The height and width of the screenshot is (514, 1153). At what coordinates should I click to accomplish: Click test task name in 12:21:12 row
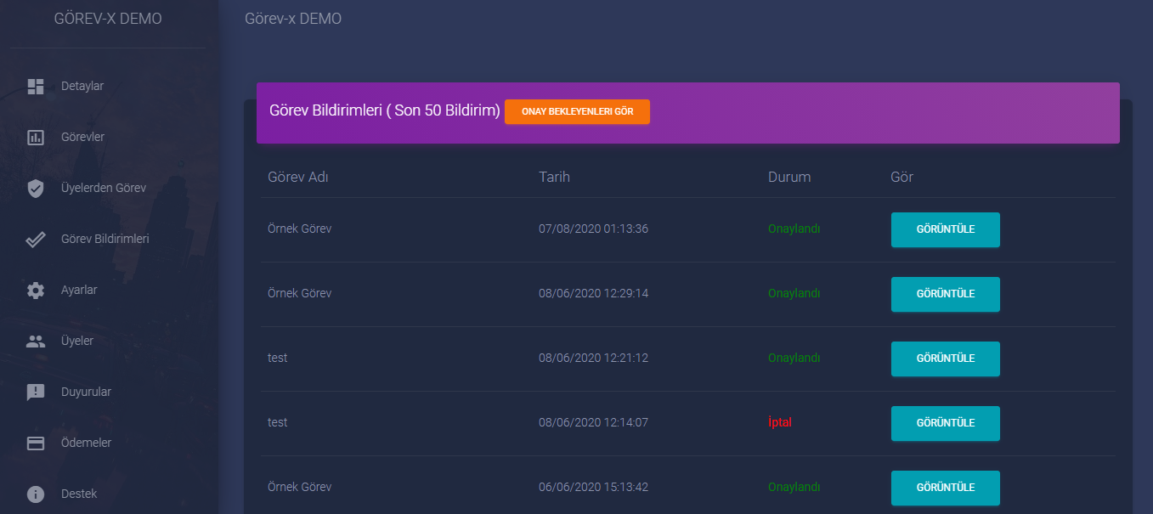coord(278,358)
